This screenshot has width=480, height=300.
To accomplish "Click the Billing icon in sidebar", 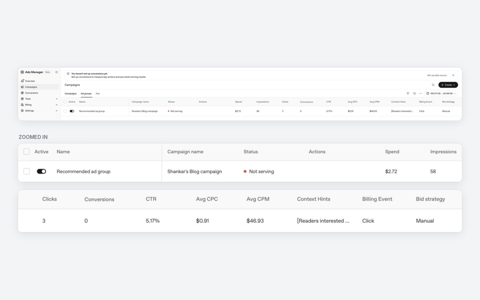I will point(22,105).
